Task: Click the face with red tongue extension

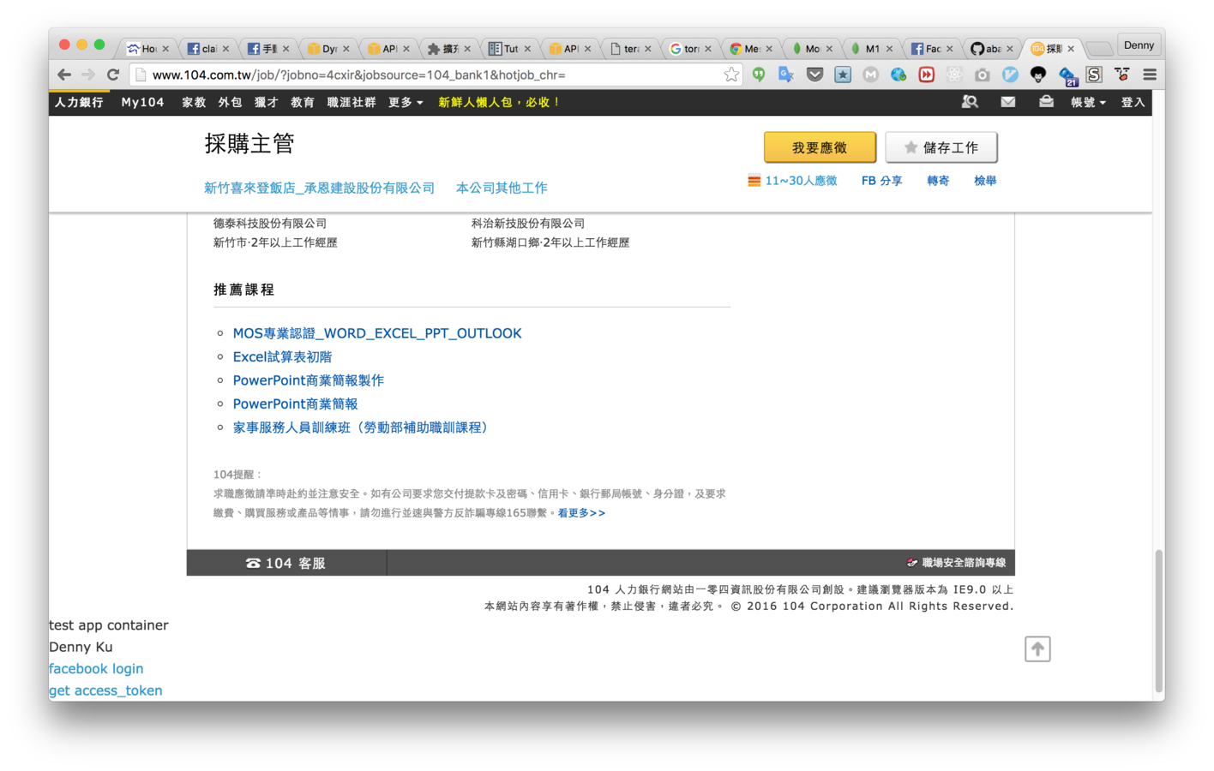Action: click(1122, 75)
